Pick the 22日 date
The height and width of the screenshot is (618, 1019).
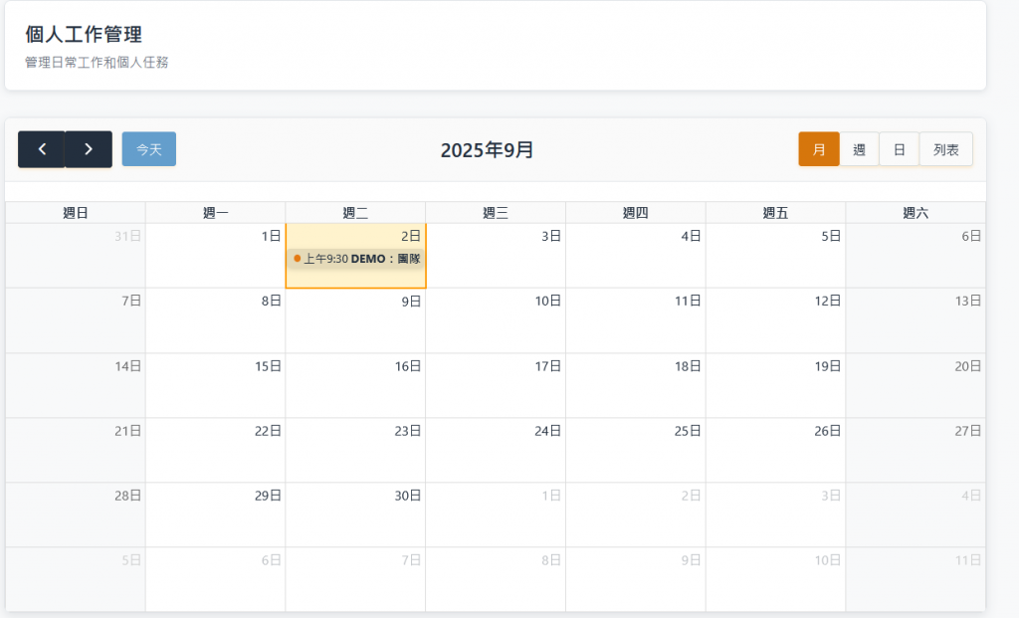[x=268, y=431]
